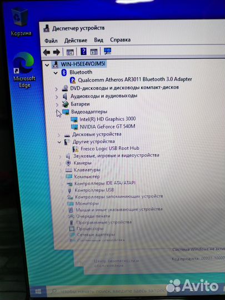Click the scan for hardware changes monitor icon
The width and height of the screenshot is (225, 300).
[107, 51]
